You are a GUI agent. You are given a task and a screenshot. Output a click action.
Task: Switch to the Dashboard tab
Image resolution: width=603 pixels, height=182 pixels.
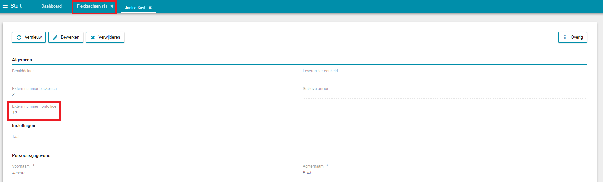pos(51,6)
